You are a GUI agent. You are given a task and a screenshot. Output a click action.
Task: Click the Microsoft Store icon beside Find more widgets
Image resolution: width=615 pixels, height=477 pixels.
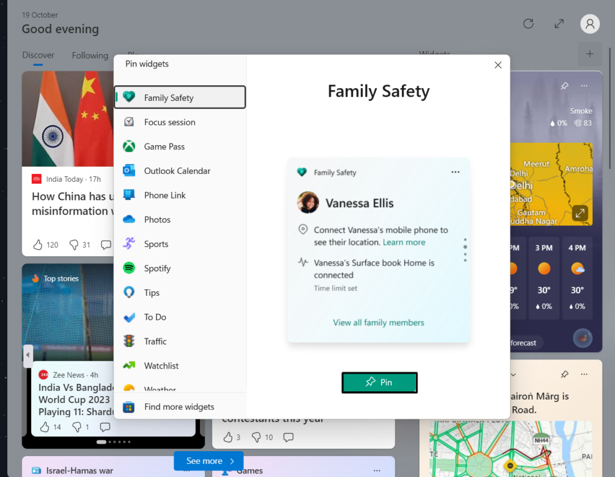pyautogui.click(x=129, y=407)
